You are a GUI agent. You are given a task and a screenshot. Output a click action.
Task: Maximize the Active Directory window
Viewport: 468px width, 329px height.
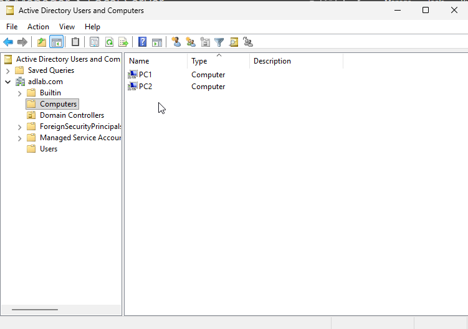click(426, 10)
